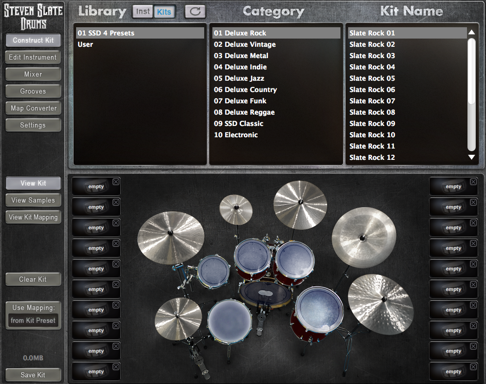The image size is (486, 384).
Task: Choose category 01 Deluxe Rock
Action: (276, 33)
